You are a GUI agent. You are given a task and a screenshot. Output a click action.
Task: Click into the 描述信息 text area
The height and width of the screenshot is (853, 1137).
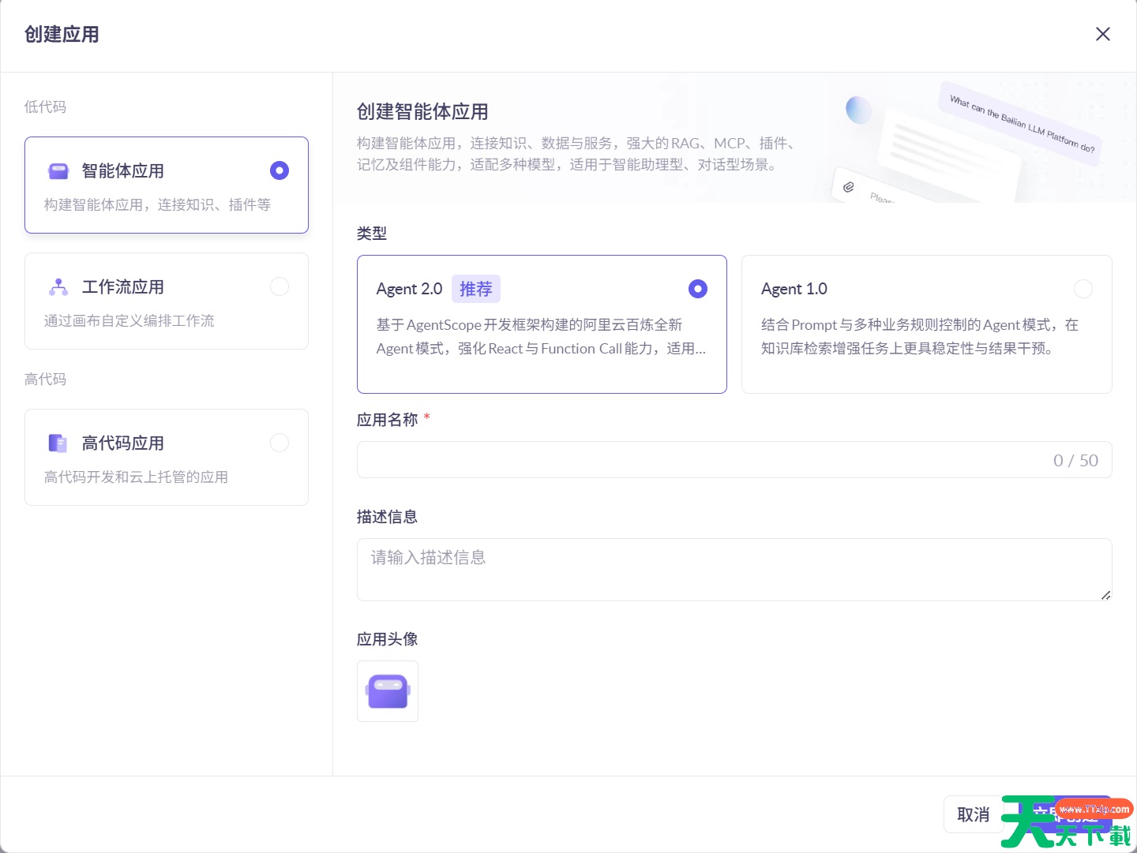coord(733,570)
